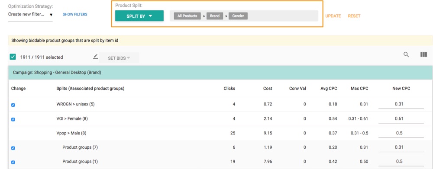
Task: Click cost value 9.15 in Vpop row
Action: click(x=268, y=133)
